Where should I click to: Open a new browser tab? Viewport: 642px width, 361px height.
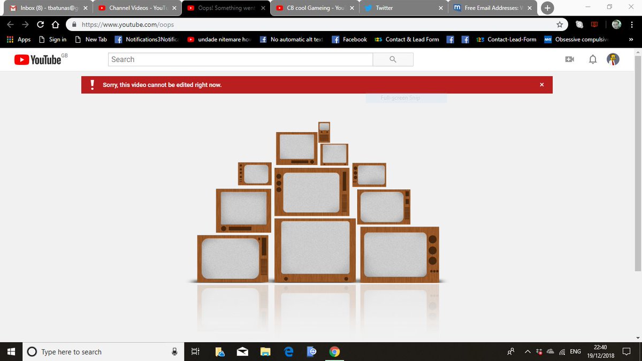pos(547,8)
